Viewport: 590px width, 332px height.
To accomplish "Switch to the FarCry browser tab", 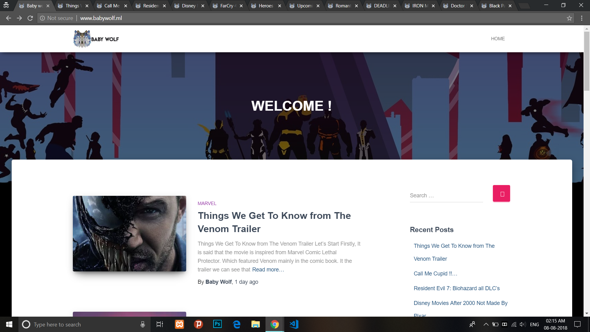I will pyautogui.click(x=227, y=6).
